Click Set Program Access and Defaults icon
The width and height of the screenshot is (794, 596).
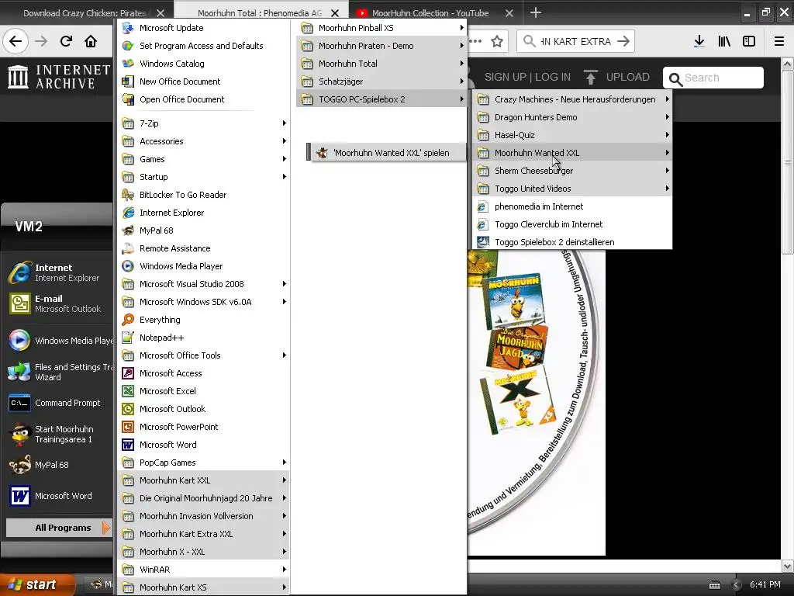(128, 46)
